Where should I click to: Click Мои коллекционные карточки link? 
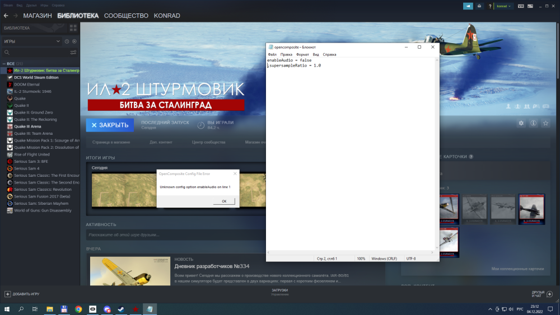coord(517,269)
